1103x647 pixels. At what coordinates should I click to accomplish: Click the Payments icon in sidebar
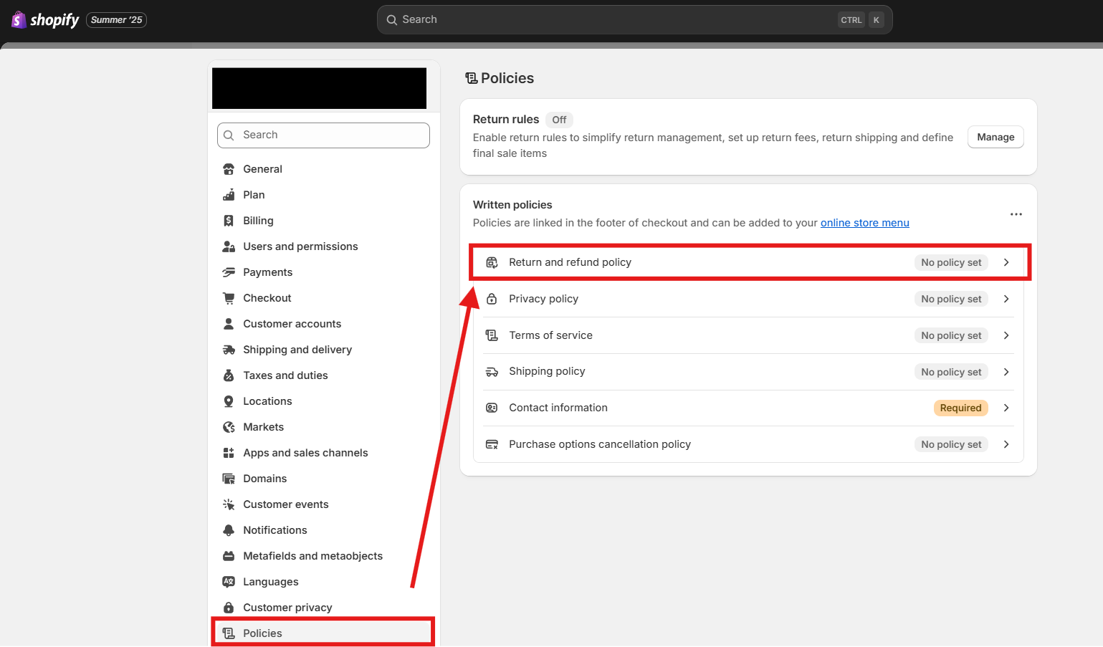pyautogui.click(x=229, y=272)
